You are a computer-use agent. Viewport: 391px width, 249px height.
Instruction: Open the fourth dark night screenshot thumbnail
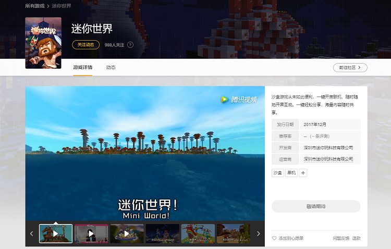[x=163, y=233]
